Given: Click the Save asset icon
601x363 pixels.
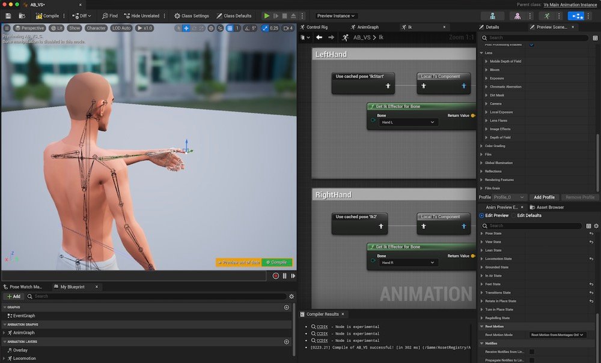Looking at the screenshot, I should tap(8, 16).
